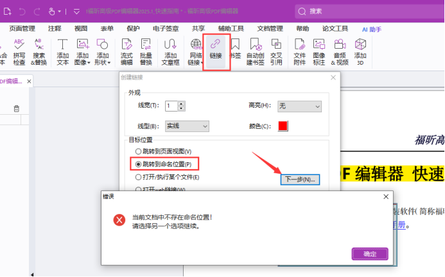Click 确定 button in error dialog
This screenshot has height=277, width=445.
(370, 254)
